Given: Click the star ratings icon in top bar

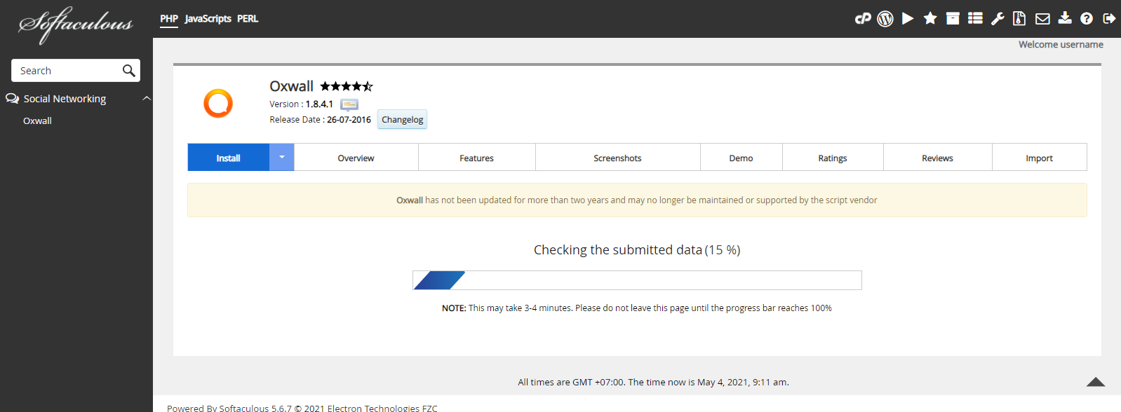Looking at the screenshot, I should (x=930, y=19).
